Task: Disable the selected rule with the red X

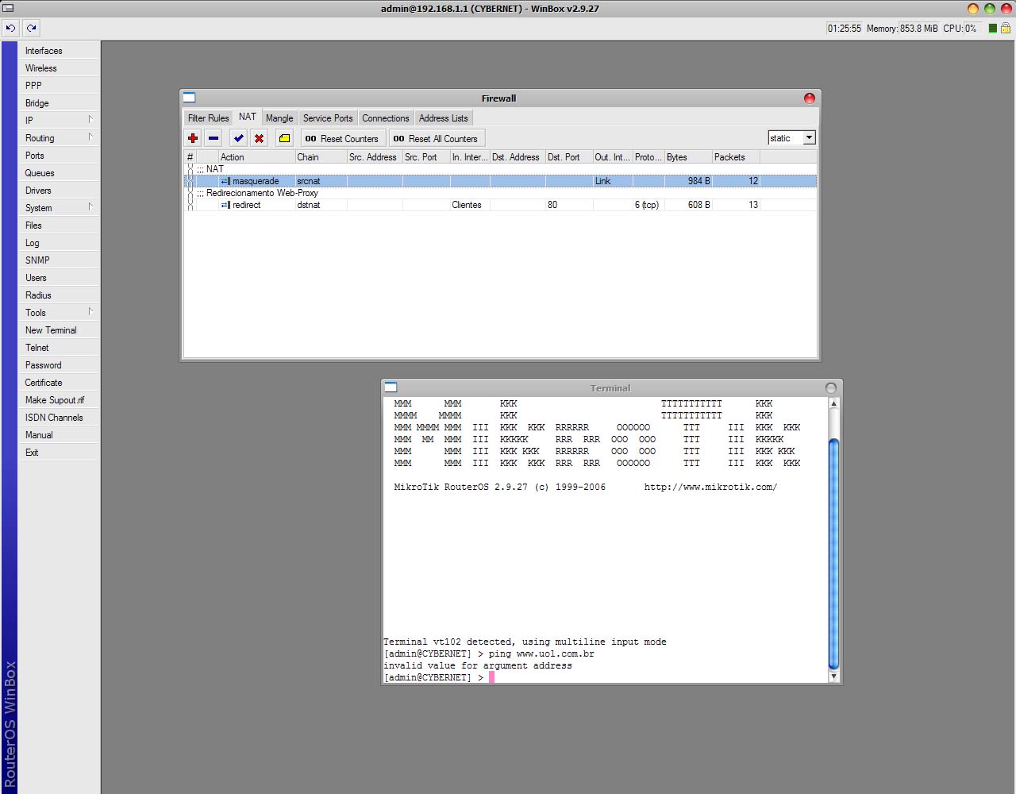Action: pos(259,138)
